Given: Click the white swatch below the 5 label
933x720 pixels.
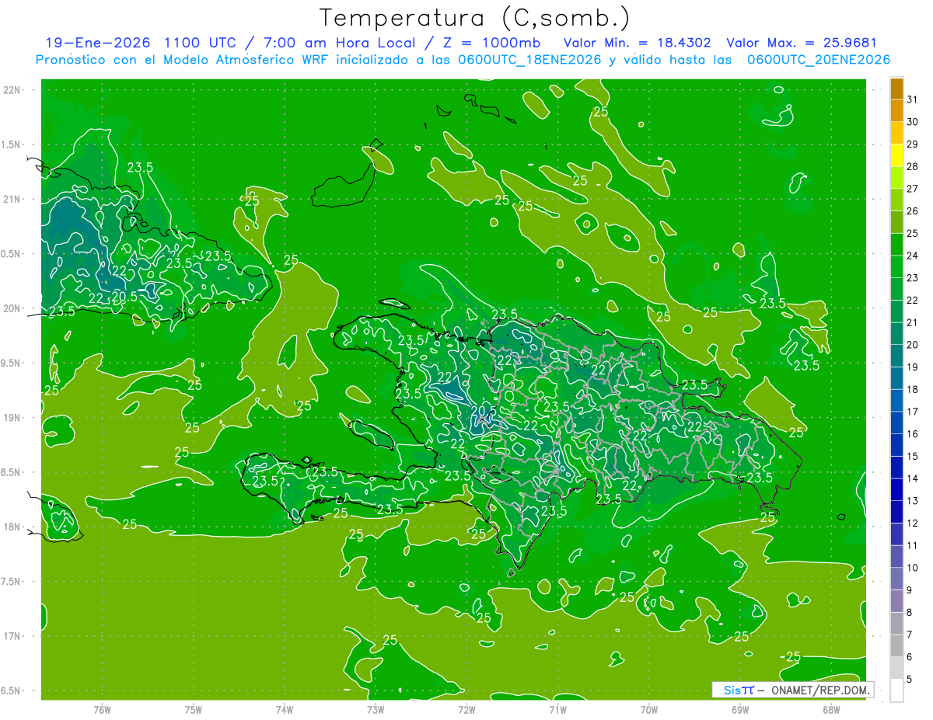Looking at the screenshot, I should (896, 690).
